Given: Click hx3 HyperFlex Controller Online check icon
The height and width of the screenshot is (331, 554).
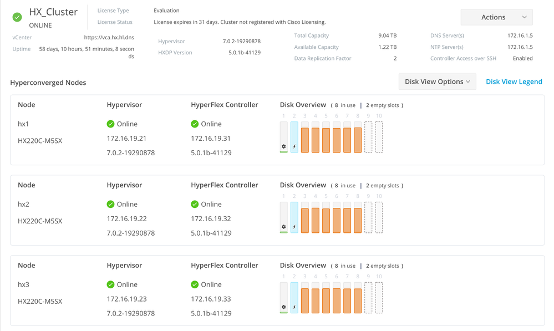Looking at the screenshot, I should click(195, 284).
